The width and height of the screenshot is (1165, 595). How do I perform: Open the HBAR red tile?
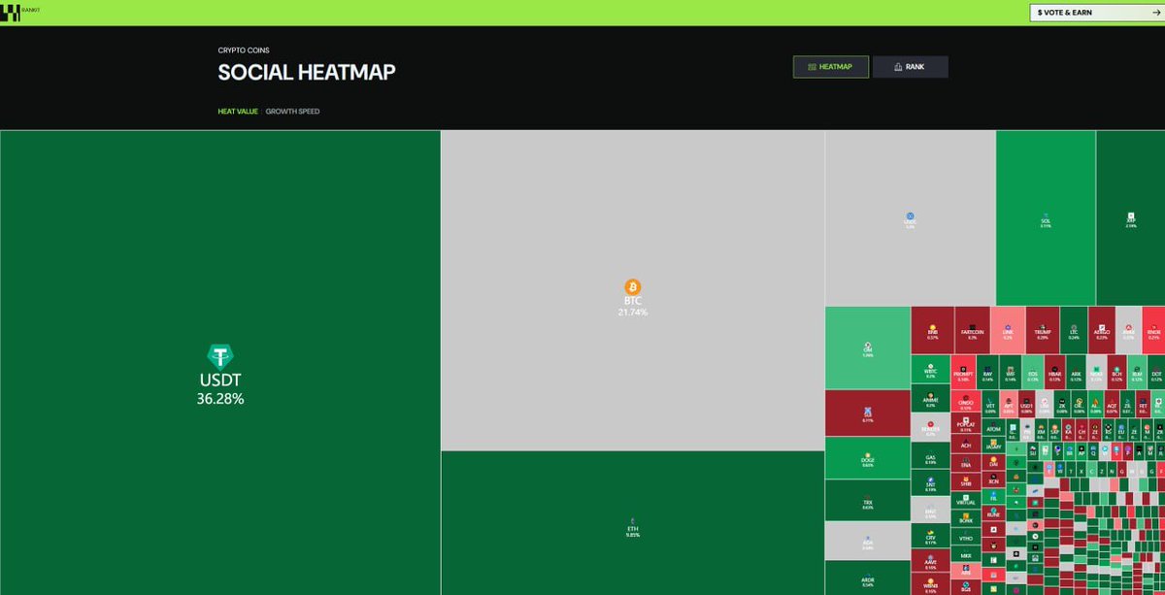click(x=1054, y=372)
